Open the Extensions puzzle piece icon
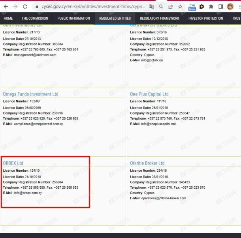241x238 pixels. click(x=211, y=7)
